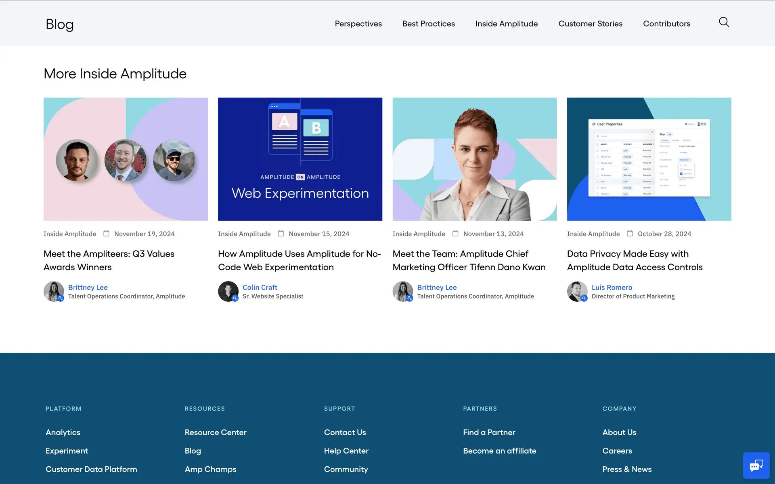Screen dimensions: 775x484
Task: Open the Resource Center footer link
Action: [x=215, y=432]
